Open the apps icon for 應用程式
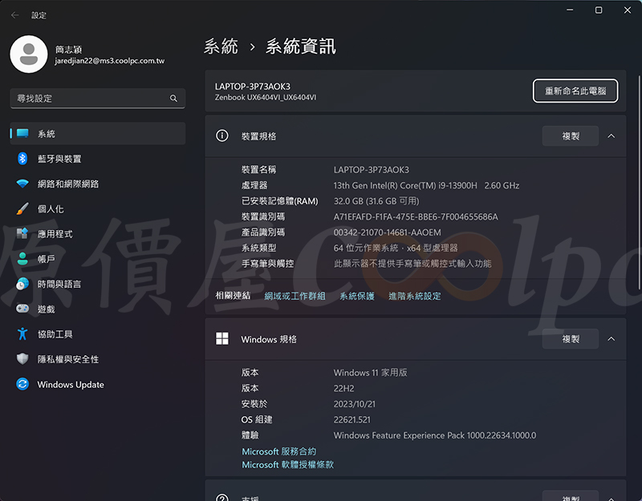 (x=22, y=233)
